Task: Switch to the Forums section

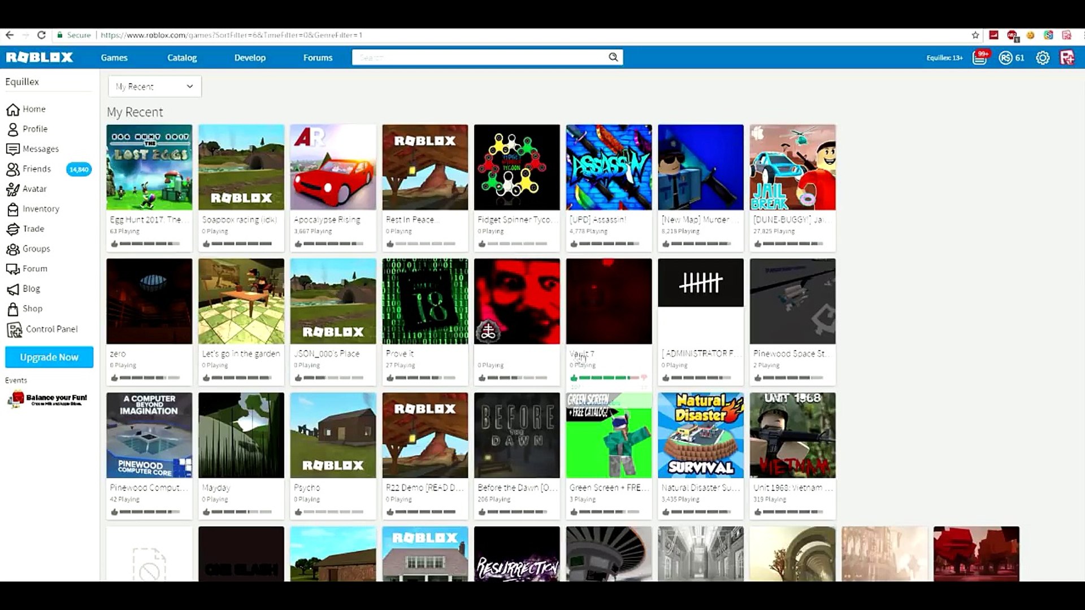Action: click(x=318, y=57)
